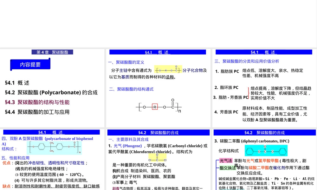The width and height of the screenshot is (317, 190).
Task: Click description '熔点低、溶解度大、亲水、热稳定性差'
Action: (273, 73)
